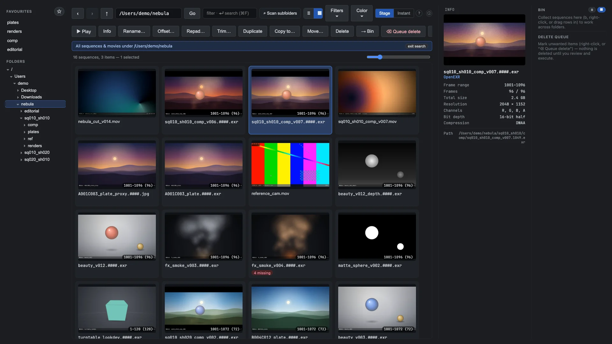
Task: Focus the filter search field
Action: pos(229,13)
